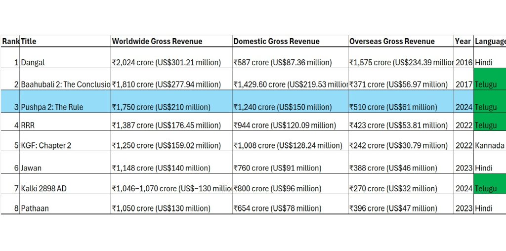Viewport: 506px width, 251px height.
Task: Click Hindi language cell in Pathaan row
Action: click(490, 204)
